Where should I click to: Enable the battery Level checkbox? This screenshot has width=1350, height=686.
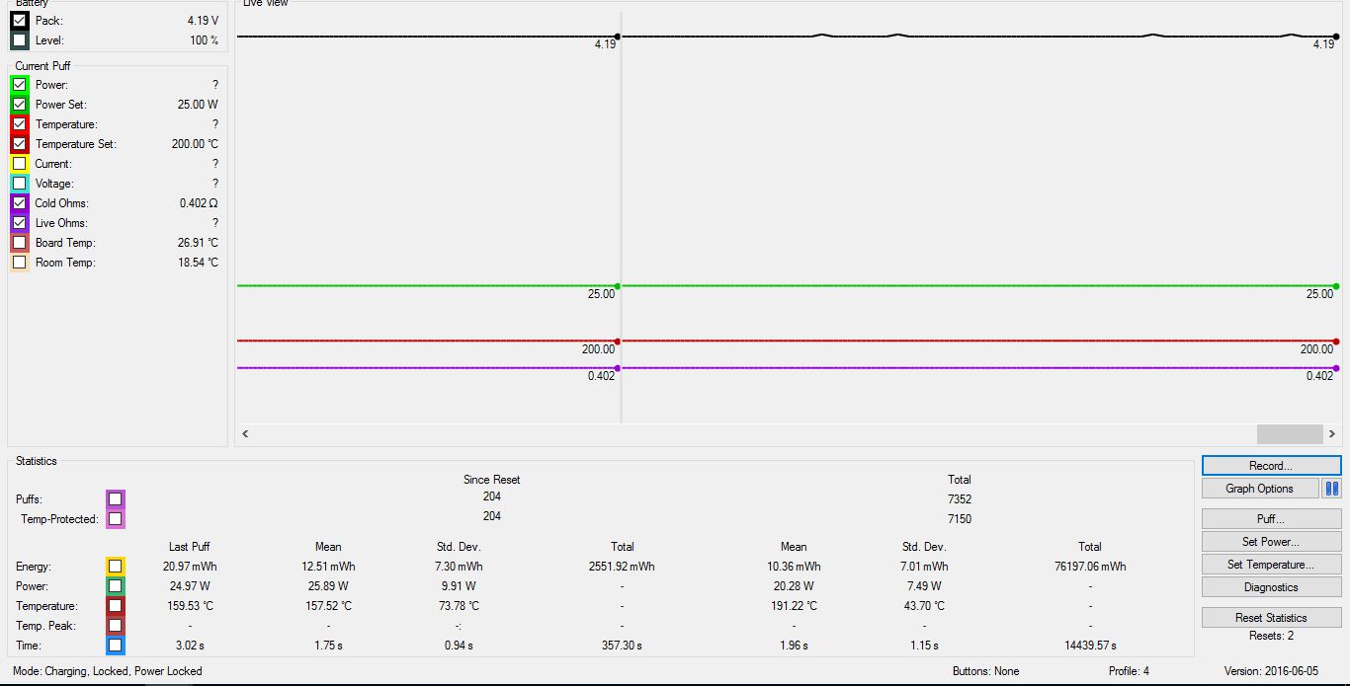click(x=20, y=40)
